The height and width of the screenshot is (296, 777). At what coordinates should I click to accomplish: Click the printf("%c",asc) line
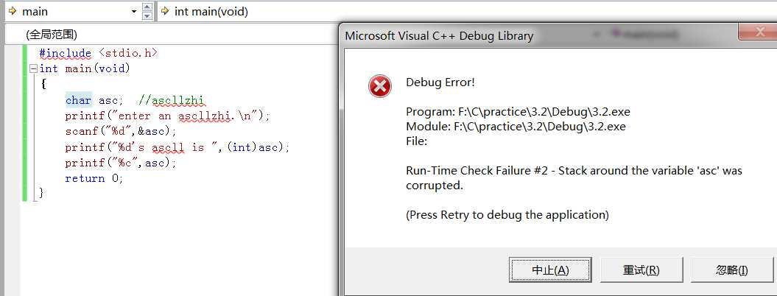click(121, 163)
